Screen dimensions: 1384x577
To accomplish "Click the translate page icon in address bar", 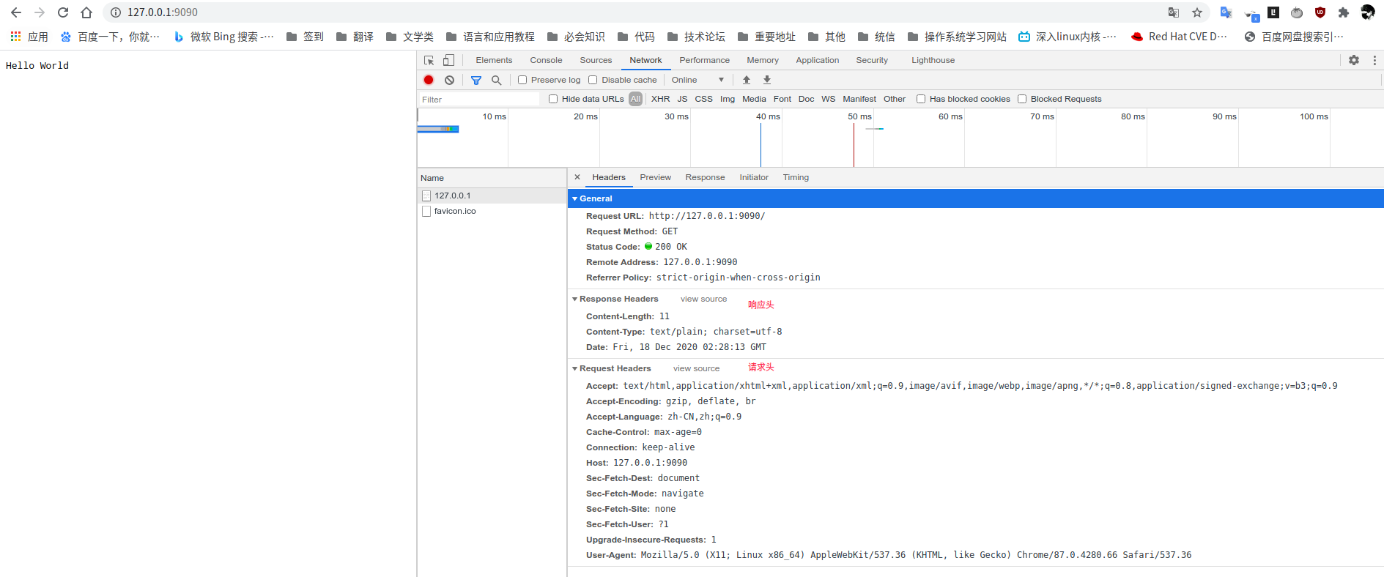I will (1174, 12).
